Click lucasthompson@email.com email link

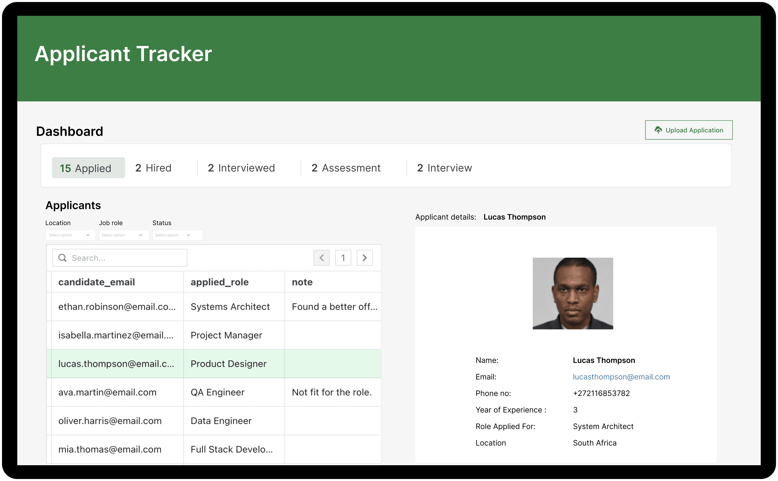(x=621, y=377)
